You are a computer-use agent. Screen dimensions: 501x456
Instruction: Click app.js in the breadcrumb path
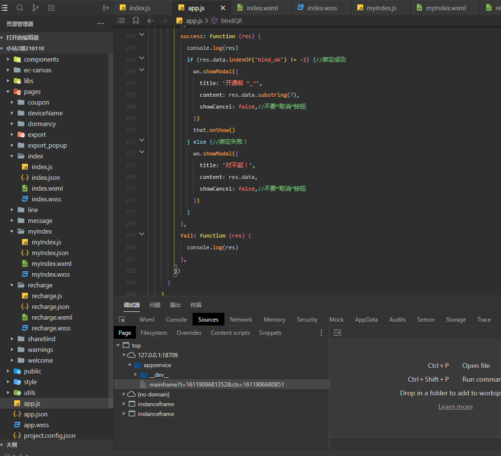pyautogui.click(x=194, y=21)
